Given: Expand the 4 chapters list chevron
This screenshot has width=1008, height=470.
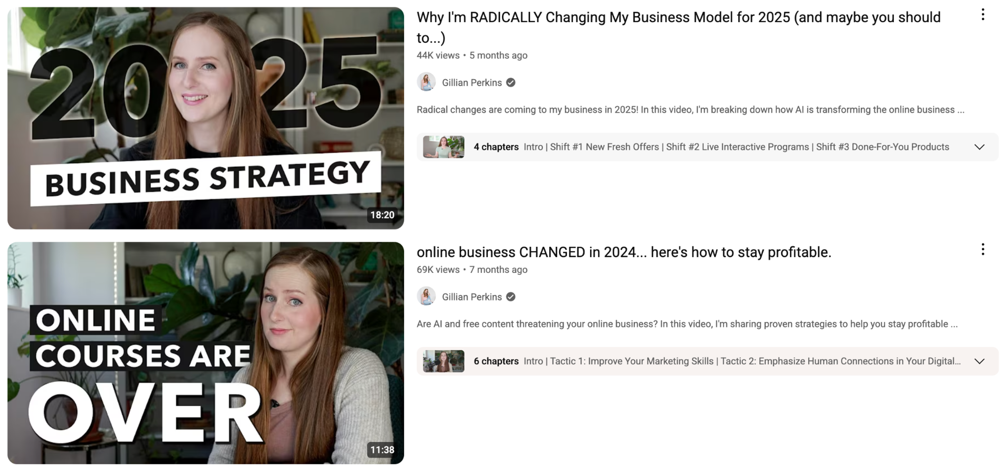Looking at the screenshot, I should tap(979, 147).
